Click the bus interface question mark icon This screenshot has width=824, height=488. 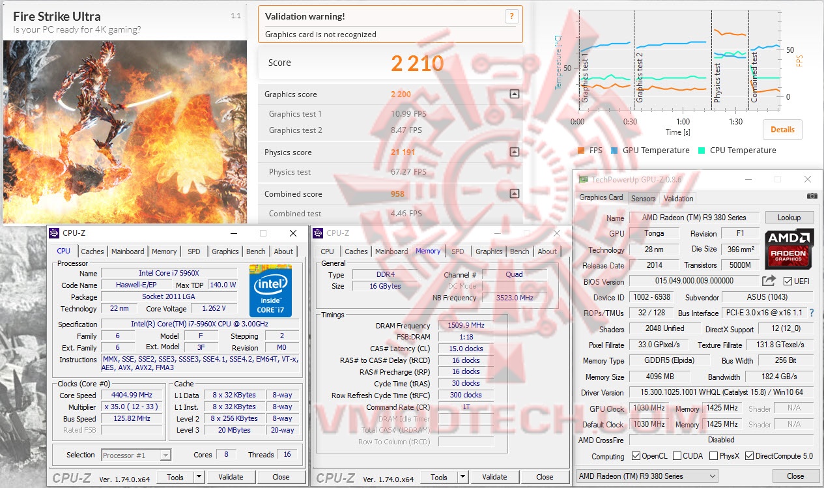812,313
